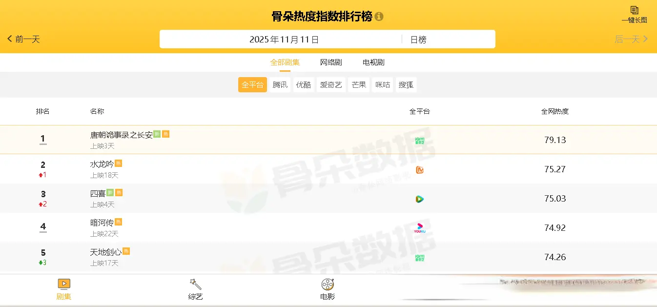Click the info icon beside 骨朵热度指数排行榜
The width and height of the screenshot is (657, 307).
[379, 17]
